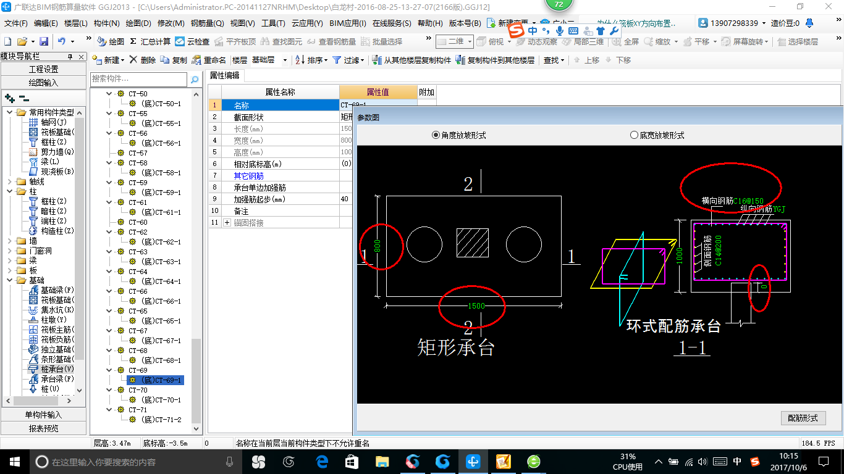Expand the 门窗洞 folder
This screenshot has height=474, width=844.
pyautogui.click(x=9, y=251)
